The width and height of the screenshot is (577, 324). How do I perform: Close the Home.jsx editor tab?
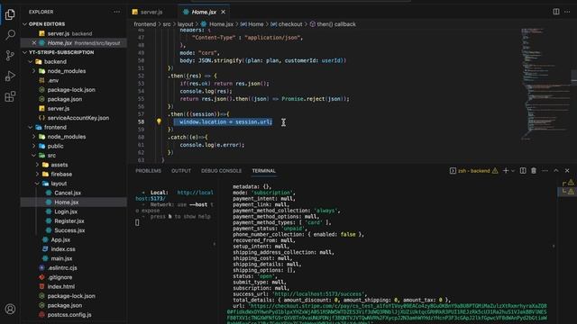pos(223,12)
